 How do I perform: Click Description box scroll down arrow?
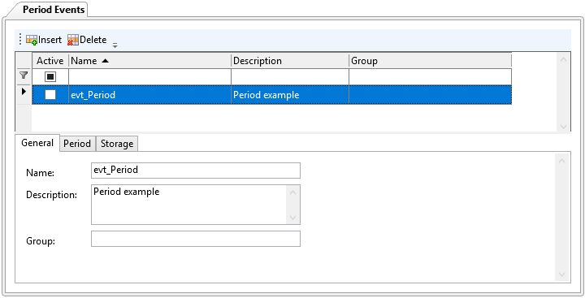[x=292, y=217]
